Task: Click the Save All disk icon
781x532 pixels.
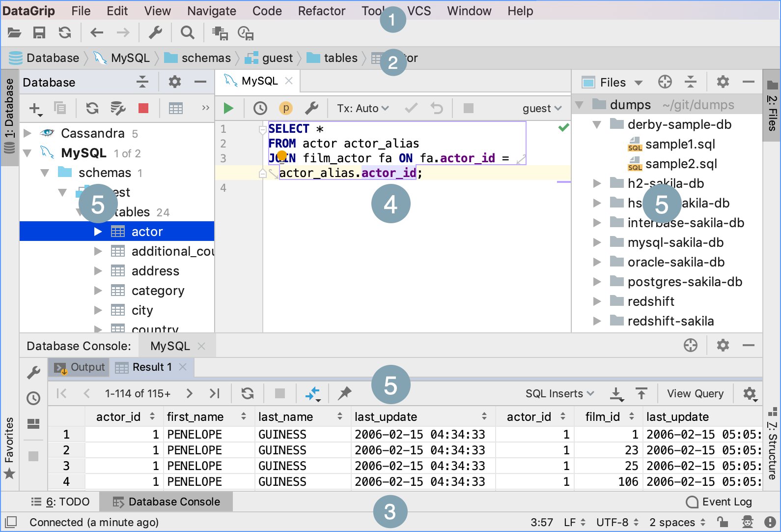Action: click(39, 33)
